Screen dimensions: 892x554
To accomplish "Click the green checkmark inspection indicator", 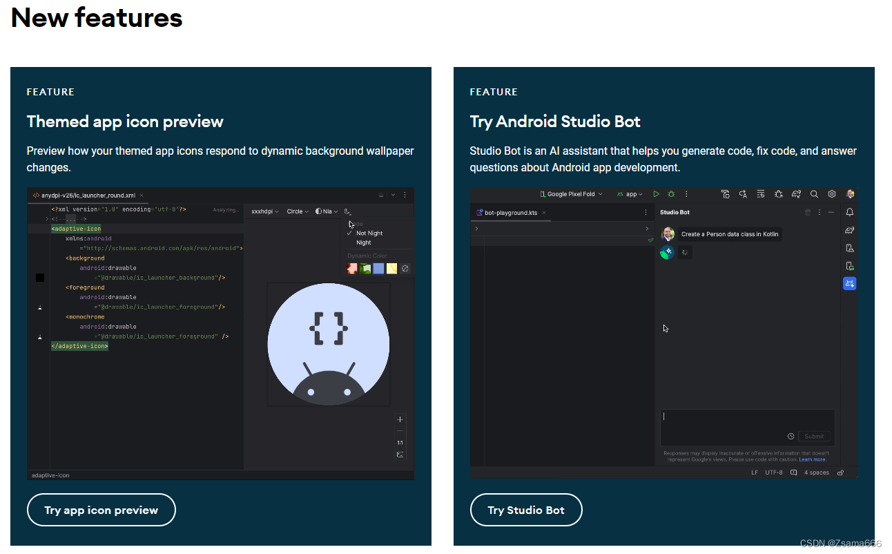I will click(650, 240).
